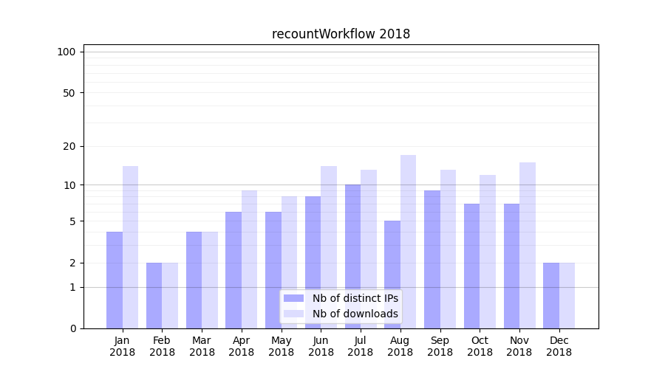Click the Dec 2018 distinct IPs bar
Image resolution: width=665 pixels, height=369 pixels.
[551, 295]
